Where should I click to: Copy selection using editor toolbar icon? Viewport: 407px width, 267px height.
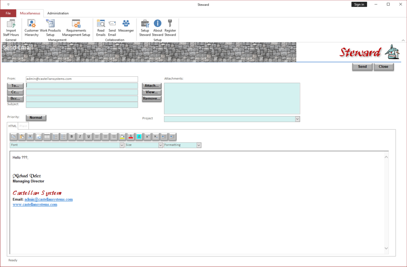pos(14,136)
